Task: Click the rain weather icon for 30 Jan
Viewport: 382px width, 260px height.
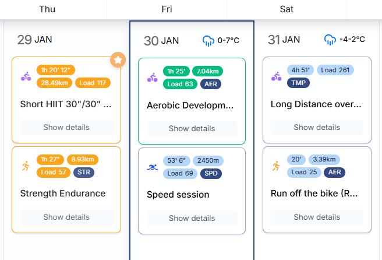Action: pyautogui.click(x=208, y=40)
